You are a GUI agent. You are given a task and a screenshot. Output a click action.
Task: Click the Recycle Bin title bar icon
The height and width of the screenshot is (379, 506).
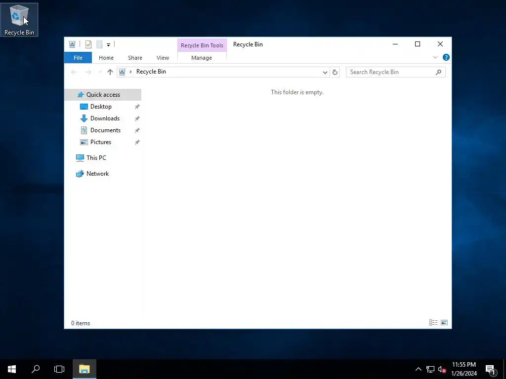coord(72,44)
